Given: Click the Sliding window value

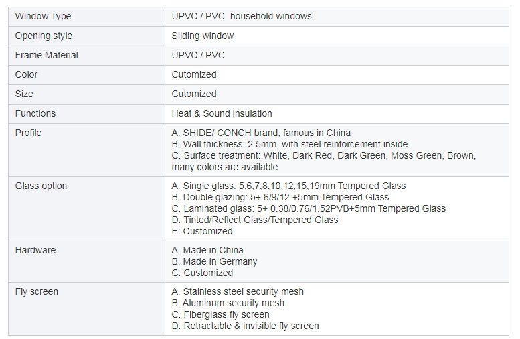Looking at the screenshot, I should click(203, 36).
